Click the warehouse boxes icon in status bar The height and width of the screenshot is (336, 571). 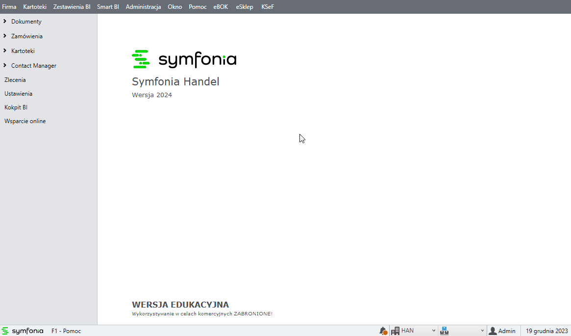444,331
